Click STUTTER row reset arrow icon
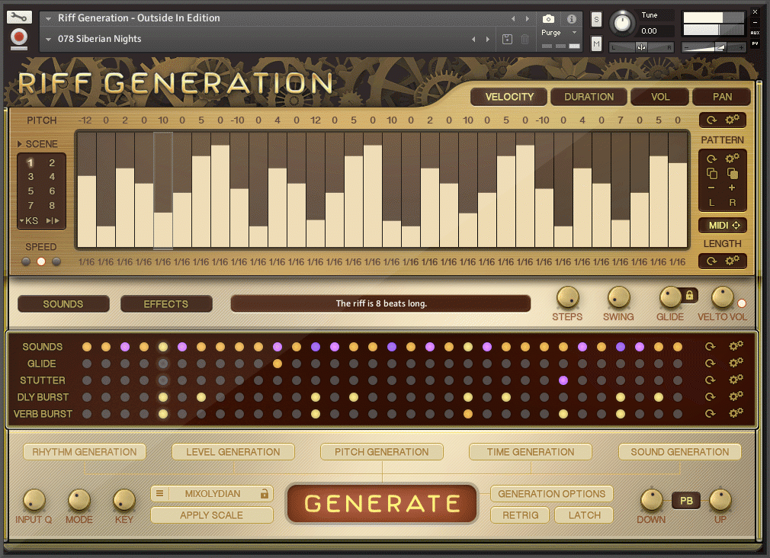The height and width of the screenshot is (558, 770). (710, 380)
